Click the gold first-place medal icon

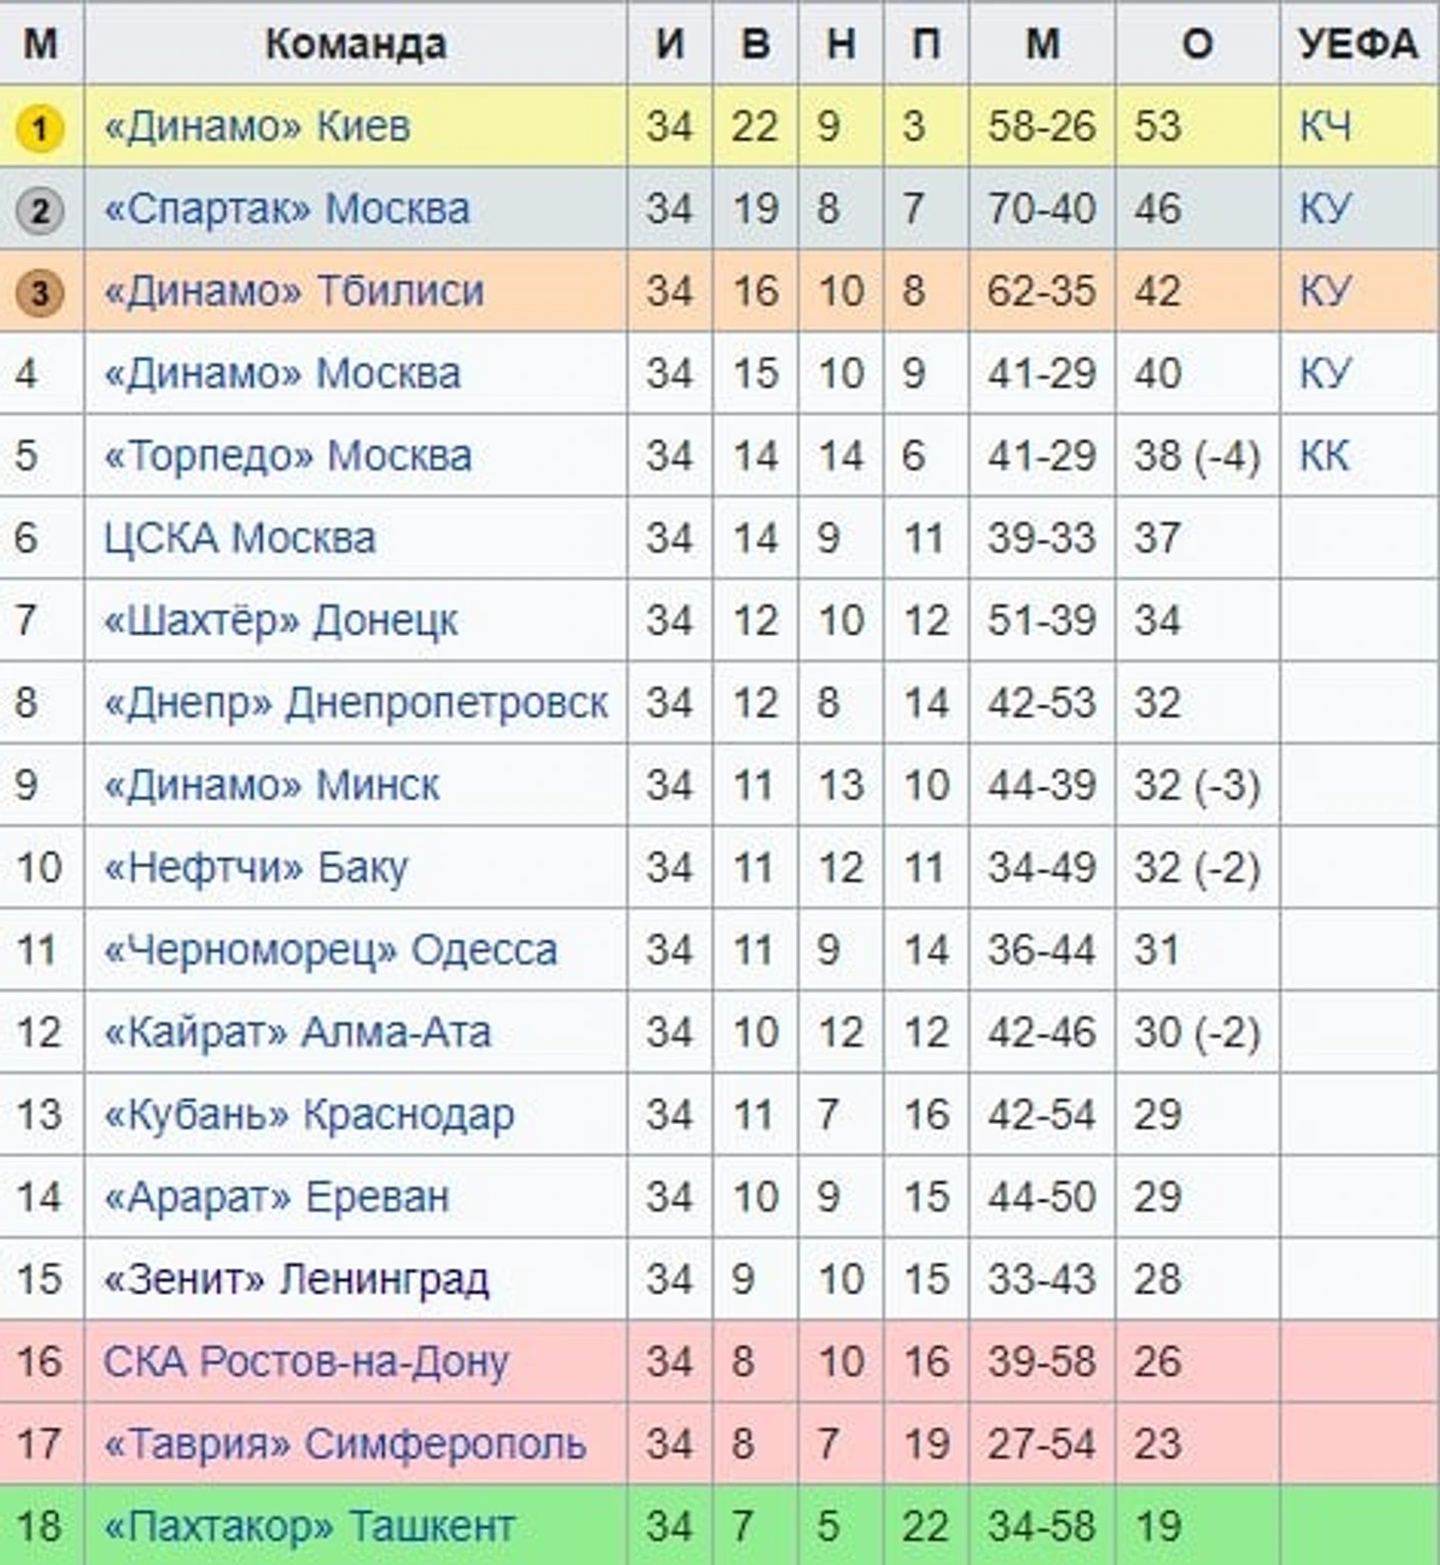click(x=39, y=128)
